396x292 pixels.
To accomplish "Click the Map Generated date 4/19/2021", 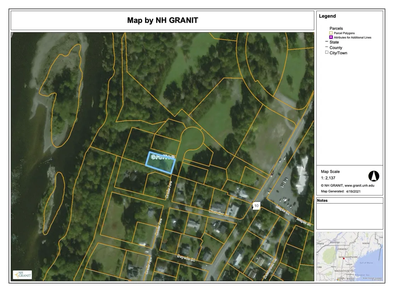I will pyautogui.click(x=353, y=191).
